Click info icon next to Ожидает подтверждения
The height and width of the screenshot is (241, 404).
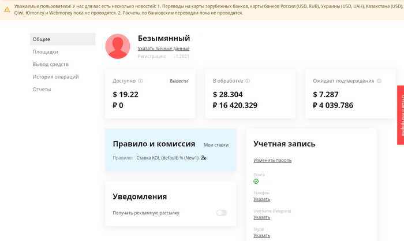379,81
